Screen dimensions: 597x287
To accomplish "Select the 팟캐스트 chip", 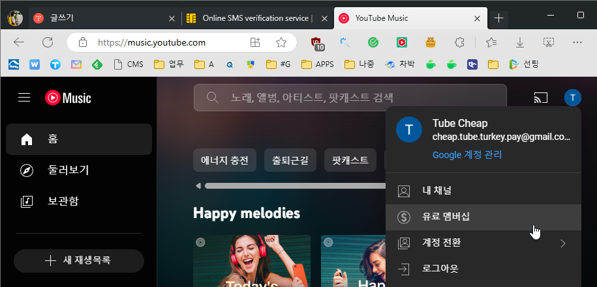I will click(x=350, y=160).
